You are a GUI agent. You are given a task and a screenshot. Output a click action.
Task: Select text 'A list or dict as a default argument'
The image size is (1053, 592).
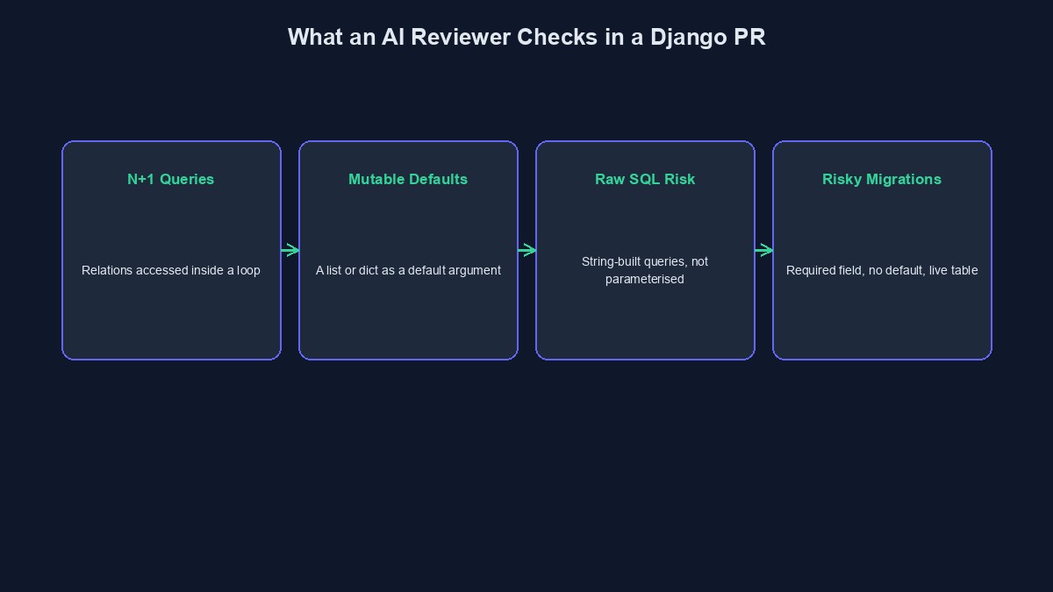(x=408, y=270)
